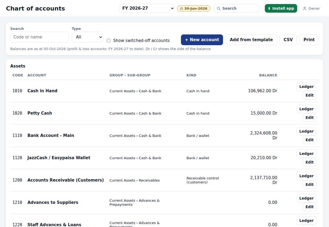Click the ACCOUNT column header
329x227 pixels.
pos(37,75)
